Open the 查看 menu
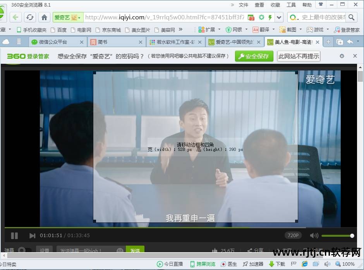 (x=259, y=5)
